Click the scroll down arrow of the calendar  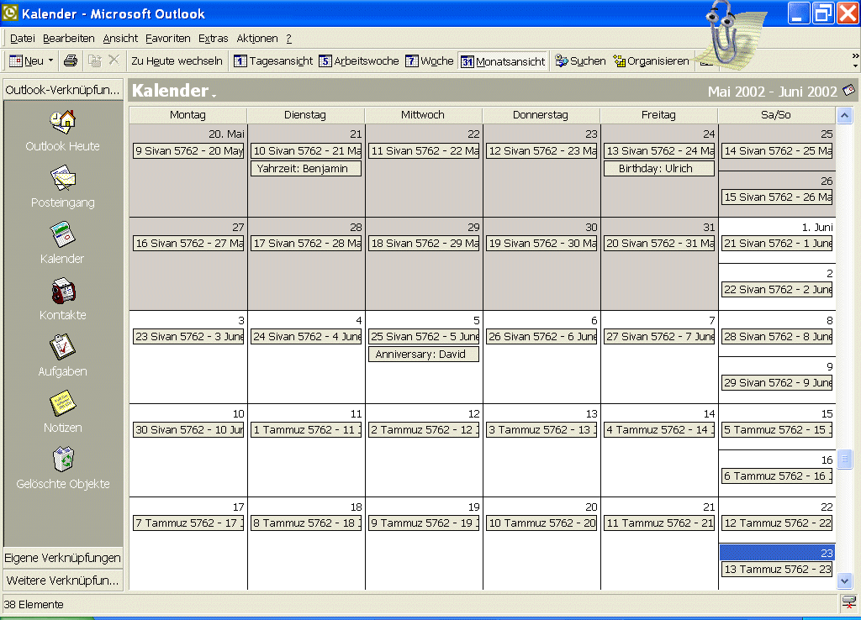(x=844, y=581)
